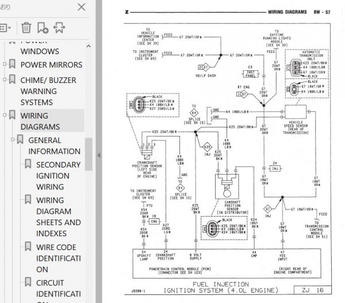This screenshot has height=303, width=345.
Task: Click the 'CRANKSHAFT POSITION SENSOR' label
Action: [147, 169]
